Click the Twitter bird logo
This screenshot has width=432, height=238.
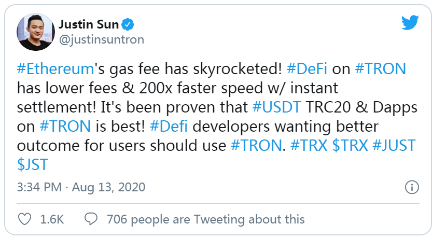click(410, 22)
